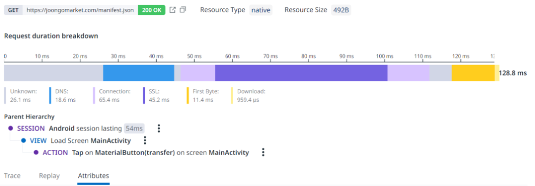Switch to the Replay tab
Viewport: 535px width, 186px height.
tap(49, 176)
